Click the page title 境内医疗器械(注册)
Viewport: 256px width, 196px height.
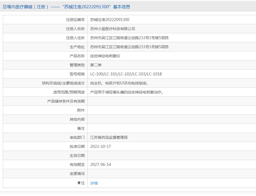28,7
